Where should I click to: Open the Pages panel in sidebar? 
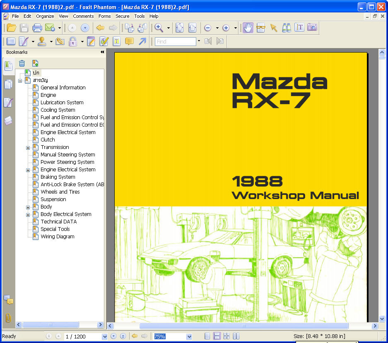[8, 84]
